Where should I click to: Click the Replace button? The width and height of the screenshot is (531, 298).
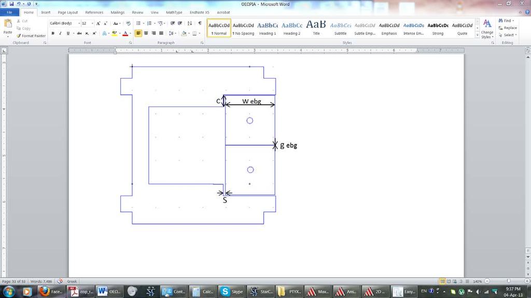pos(507,28)
